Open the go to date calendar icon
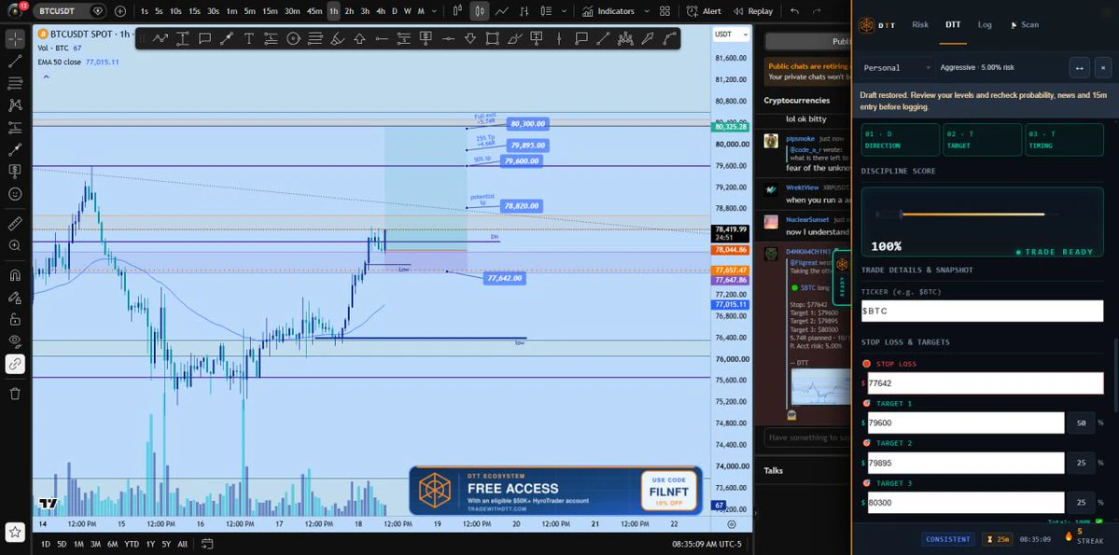The width and height of the screenshot is (1119, 555). coord(207,544)
